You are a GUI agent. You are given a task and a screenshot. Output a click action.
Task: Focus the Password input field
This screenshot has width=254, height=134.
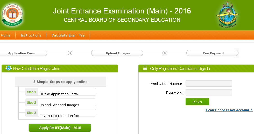[209, 92]
